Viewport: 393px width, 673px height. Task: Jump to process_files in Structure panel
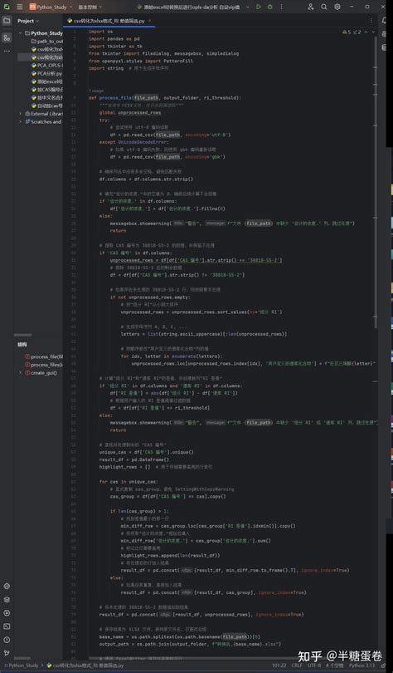[x=44, y=365]
